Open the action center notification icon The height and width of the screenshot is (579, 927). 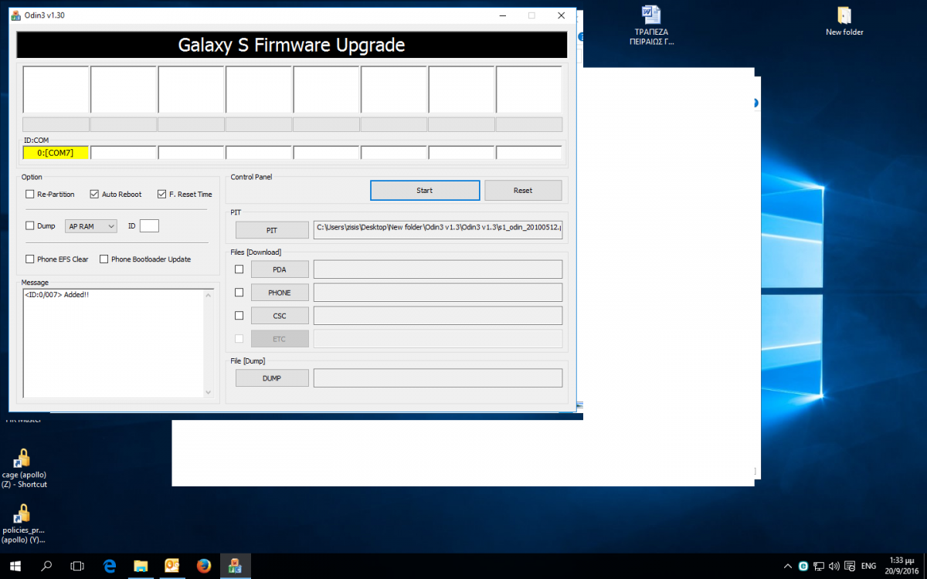[x=848, y=566]
